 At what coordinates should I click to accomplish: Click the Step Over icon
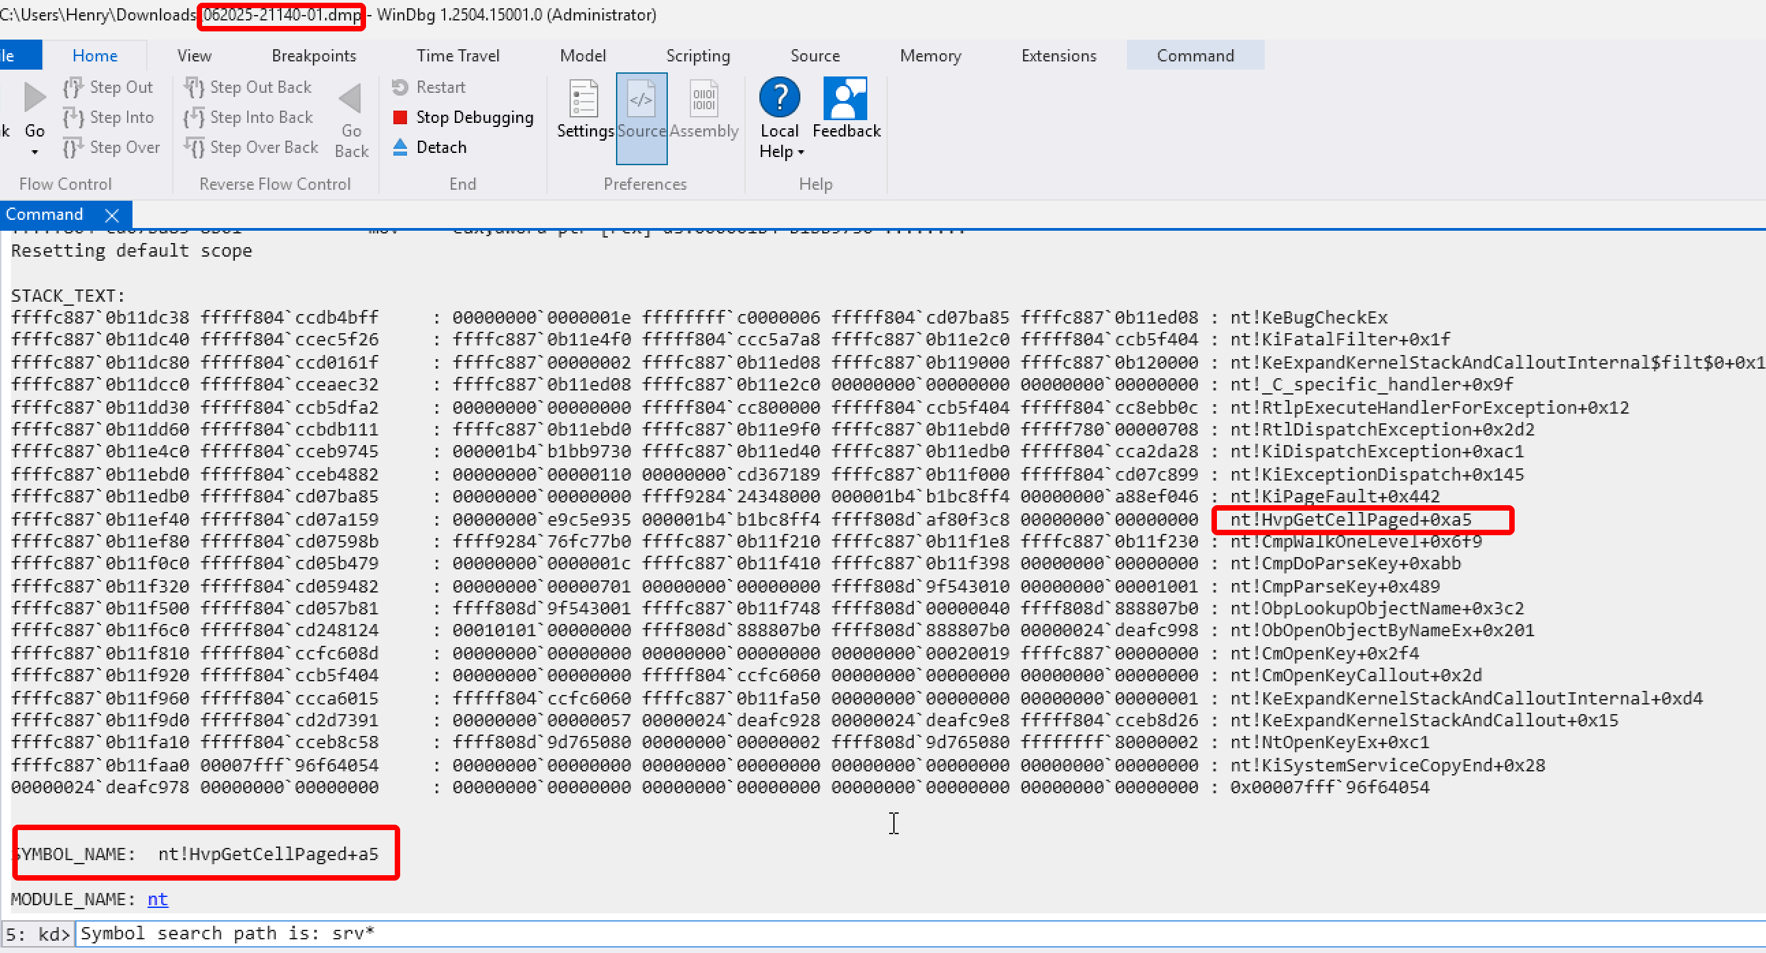[72, 147]
